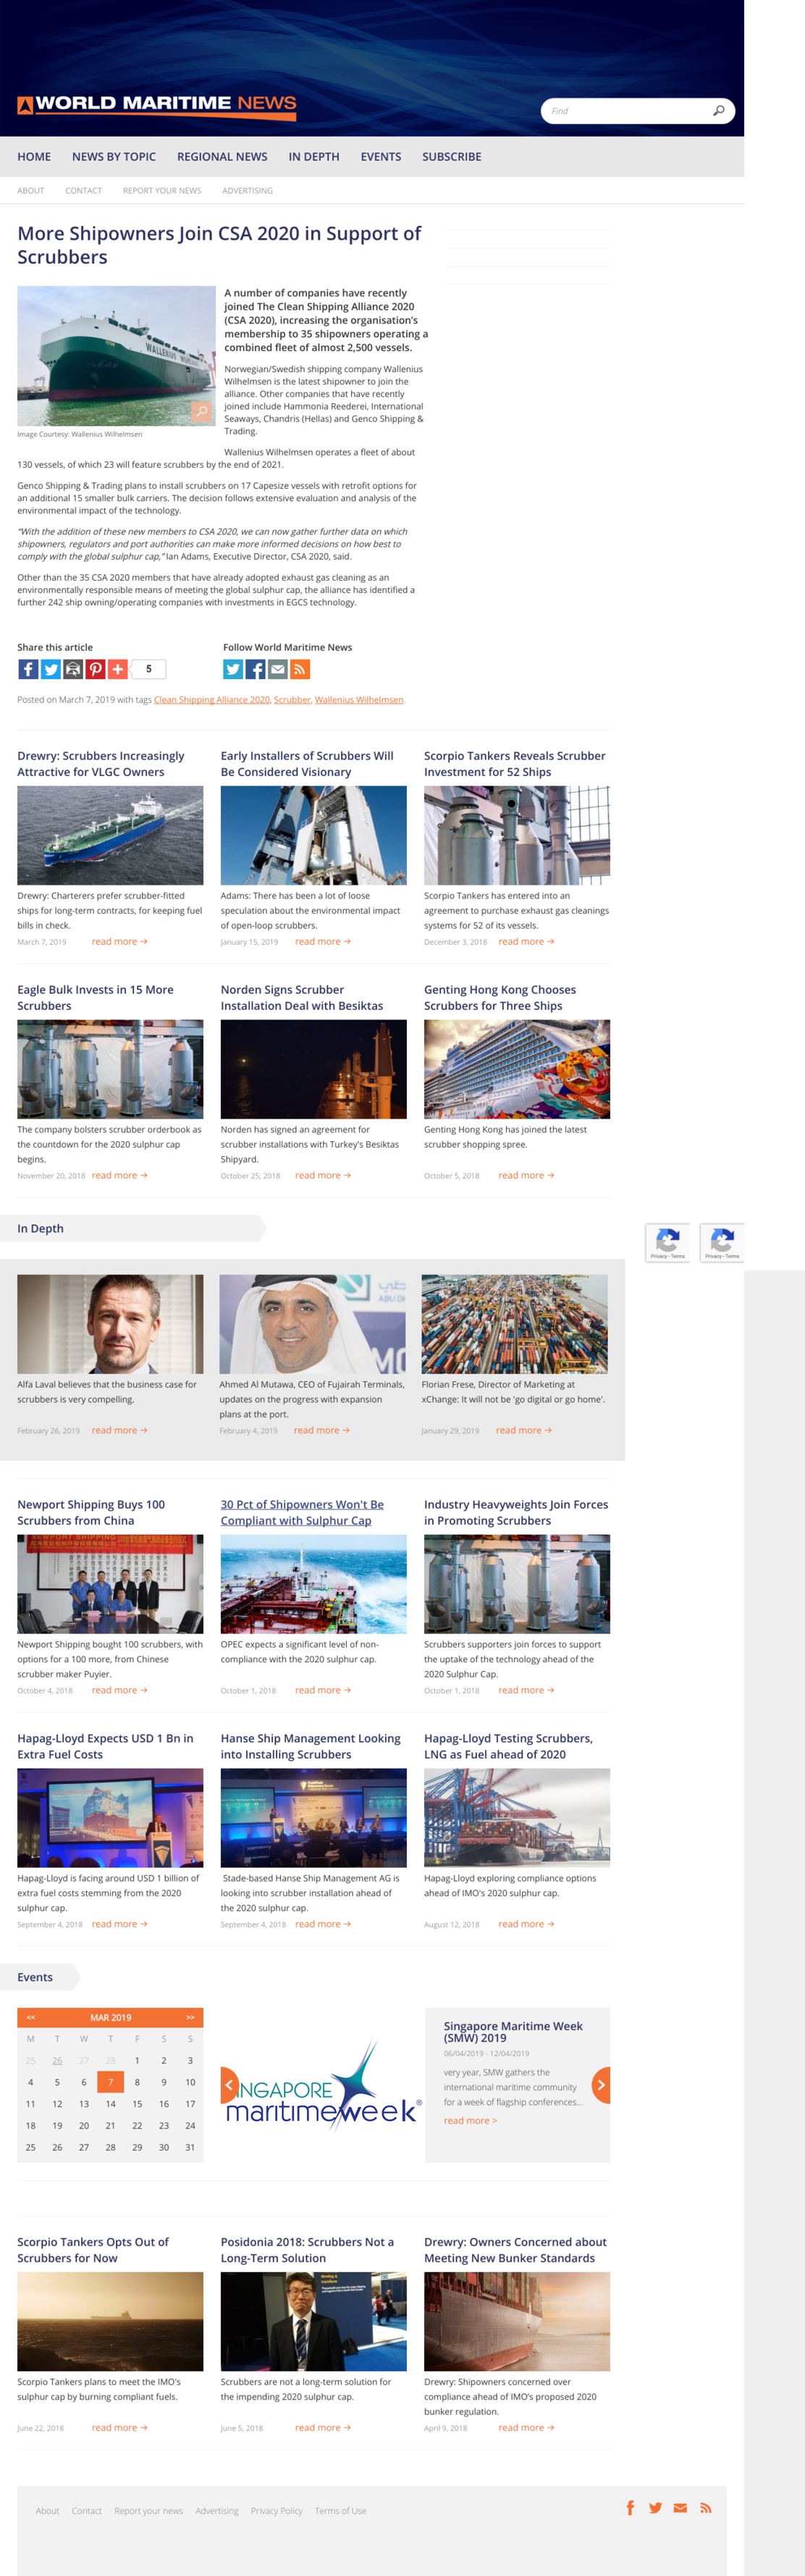Show next event slide arrow

[601, 2086]
